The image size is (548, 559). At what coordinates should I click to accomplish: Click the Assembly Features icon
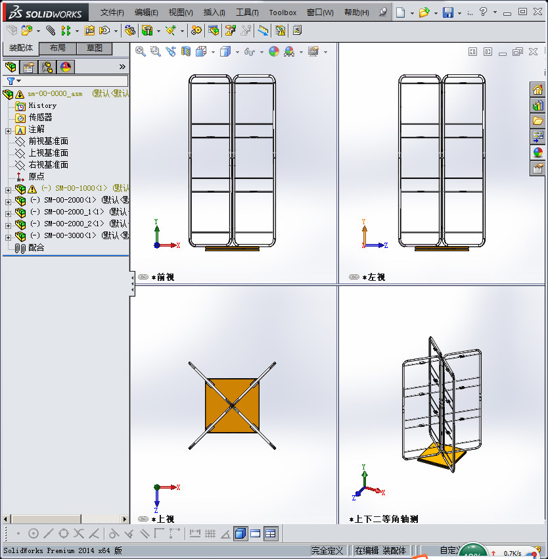pyautogui.click(x=147, y=31)
